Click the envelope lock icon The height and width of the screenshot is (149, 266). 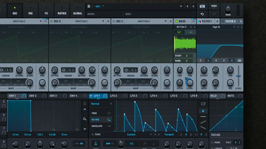click(85, 103)
